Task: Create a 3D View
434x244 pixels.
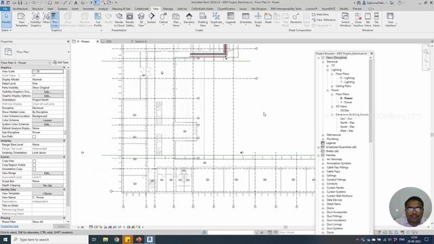Action: [x=141, y=20]
